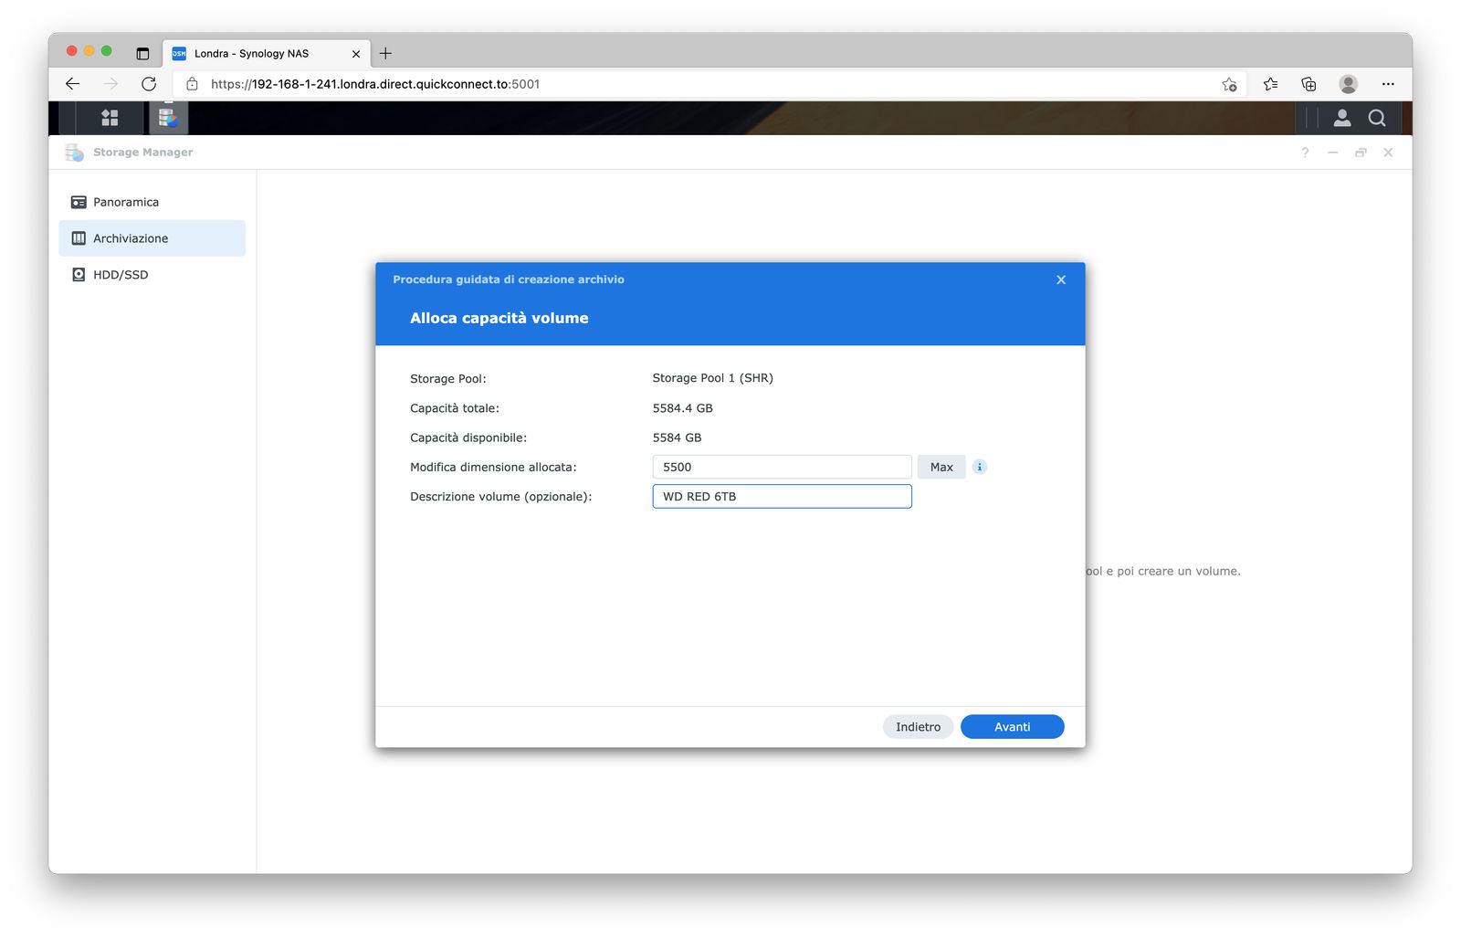Image resolution: width=1461 pixels, height=938 pixels.
Task: Open the DSM main menu icon
Action: tap(110, 118)
